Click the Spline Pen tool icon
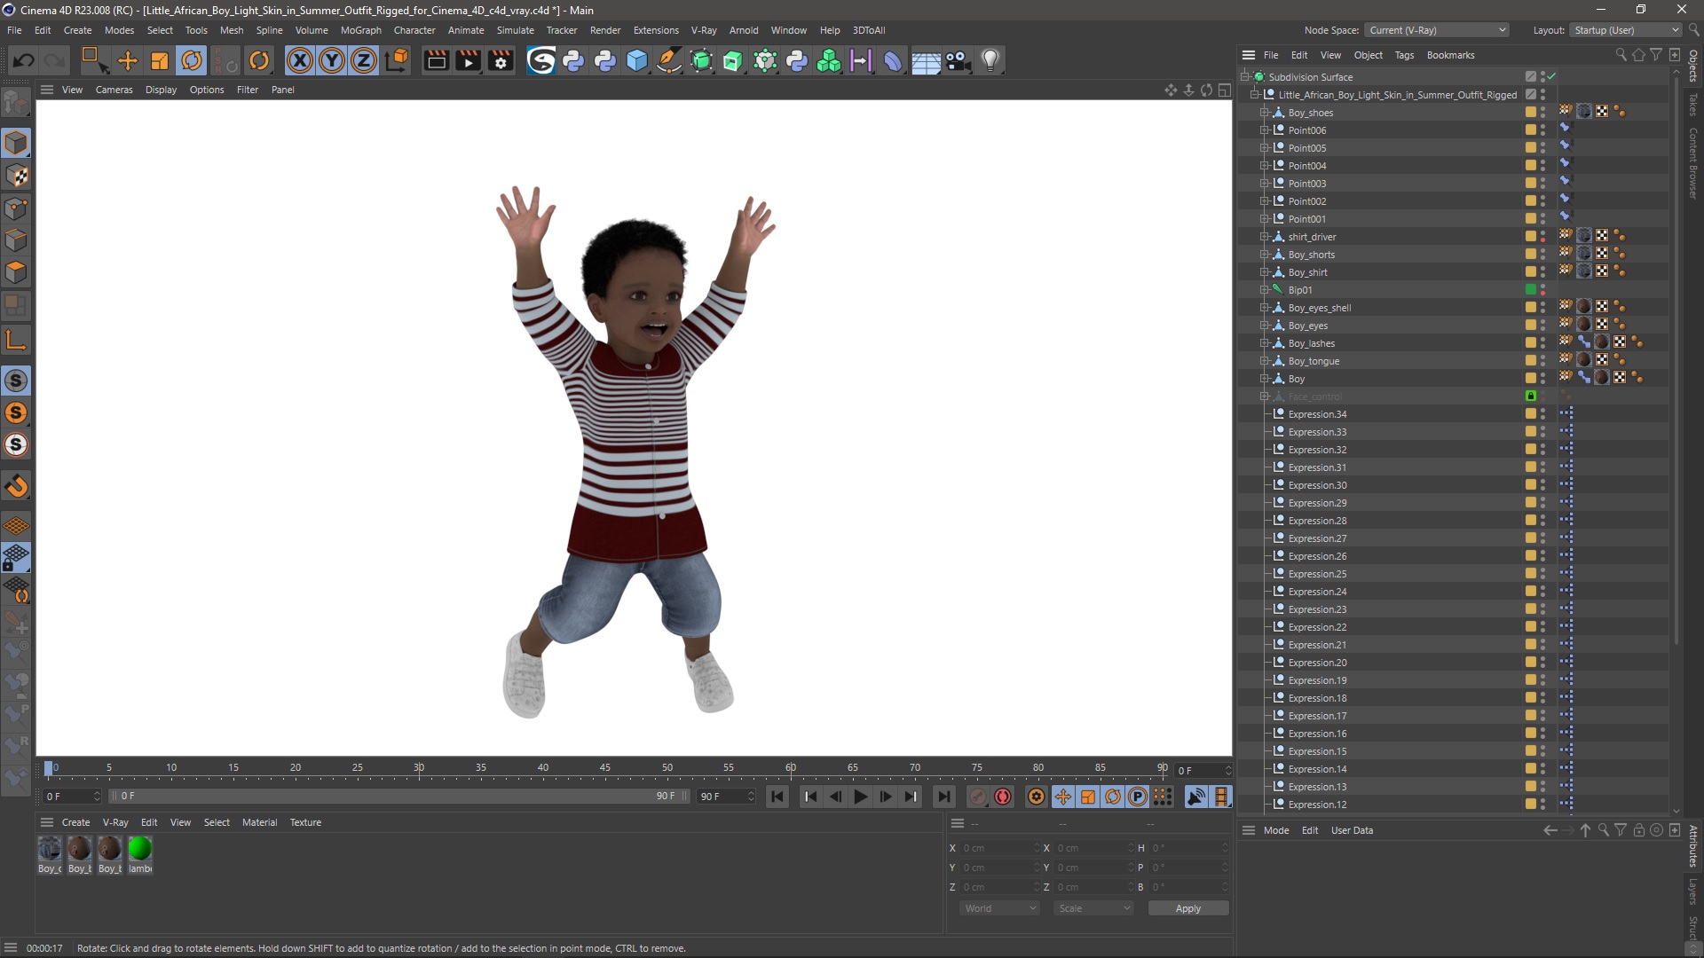The image size is (1704, 958). coord(669,60)
